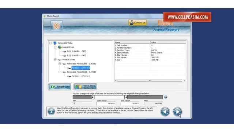
Task: Click the Value column header
Action: tap(168, 43)
